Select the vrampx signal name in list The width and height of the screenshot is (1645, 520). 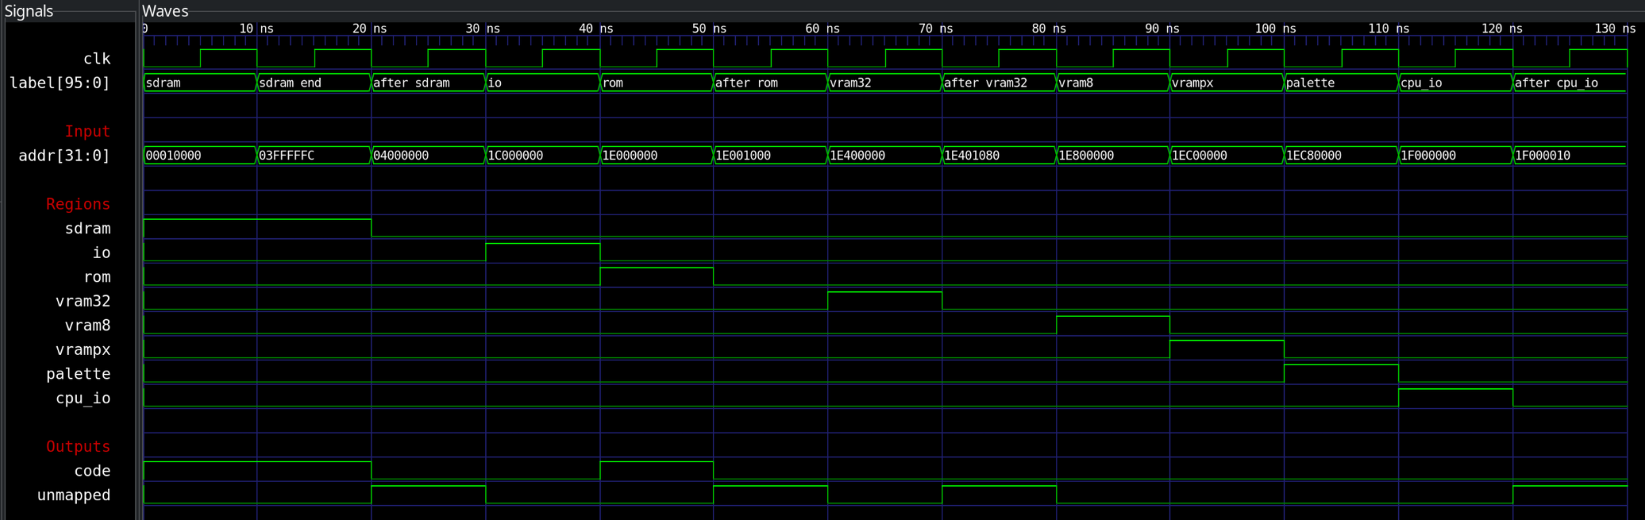(x=82, y=350)
